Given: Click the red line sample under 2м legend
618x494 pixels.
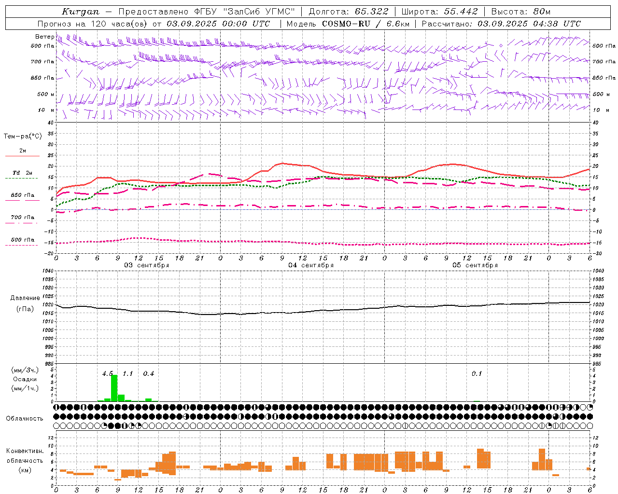Looking at the screenshot, I should click(23, 156).
